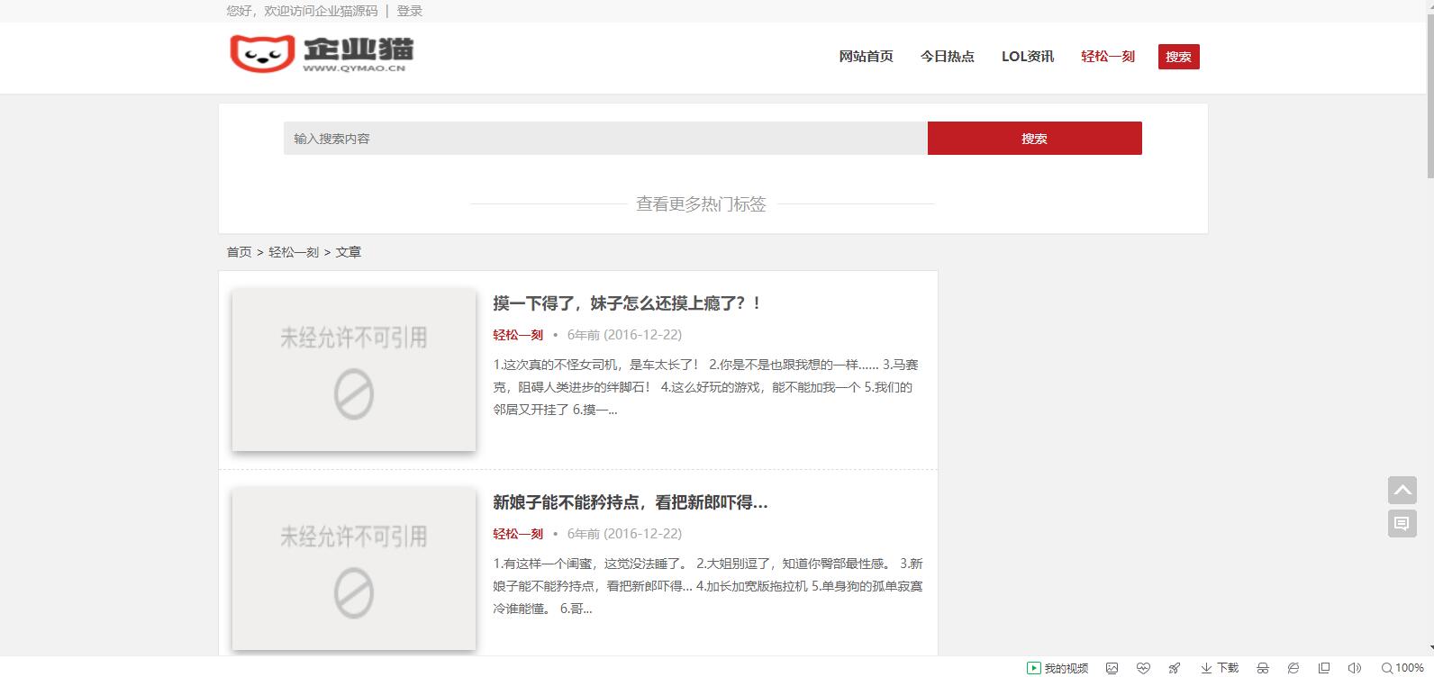Mute sound with the speaker icon
Viewport: 1434px width, 677px height.
1354,668
